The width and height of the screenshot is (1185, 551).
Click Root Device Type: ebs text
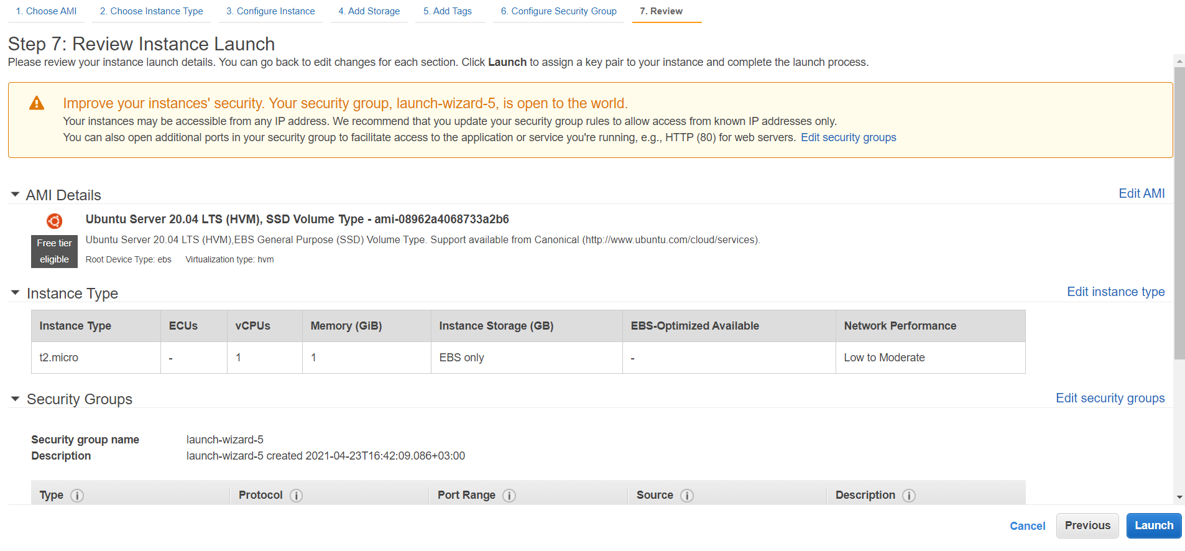pos(128,259)
